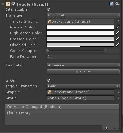Open the Pressed Color swatch

[80, 39]
